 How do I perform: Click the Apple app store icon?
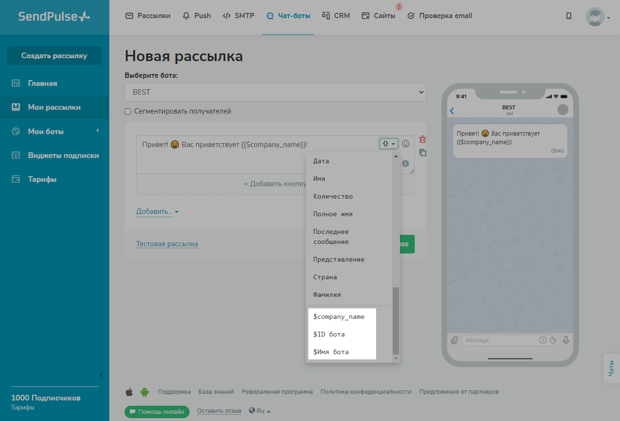tap(129, 392)
